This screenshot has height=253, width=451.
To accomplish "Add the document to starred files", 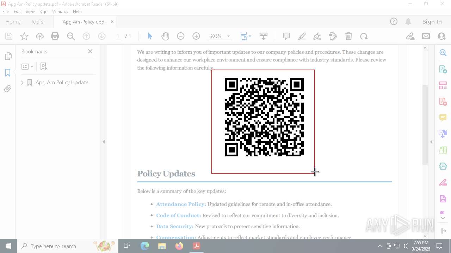I will click(x=24, y=36).
